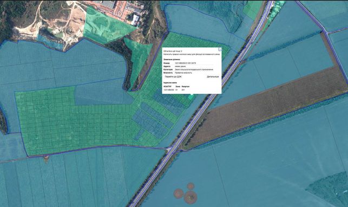Click the bright-green highlighted parcel under popup
The image size is (348, 207).
tap(191, 96)
